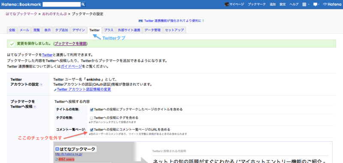The width and height of the screenshot is (343, 163).
Task: Click the PR badge icon
Action: pyautogui.click(x=141, y=21)
